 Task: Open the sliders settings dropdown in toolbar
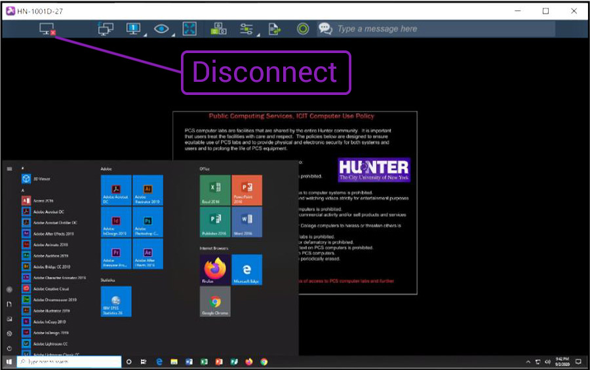pos(246,29)
